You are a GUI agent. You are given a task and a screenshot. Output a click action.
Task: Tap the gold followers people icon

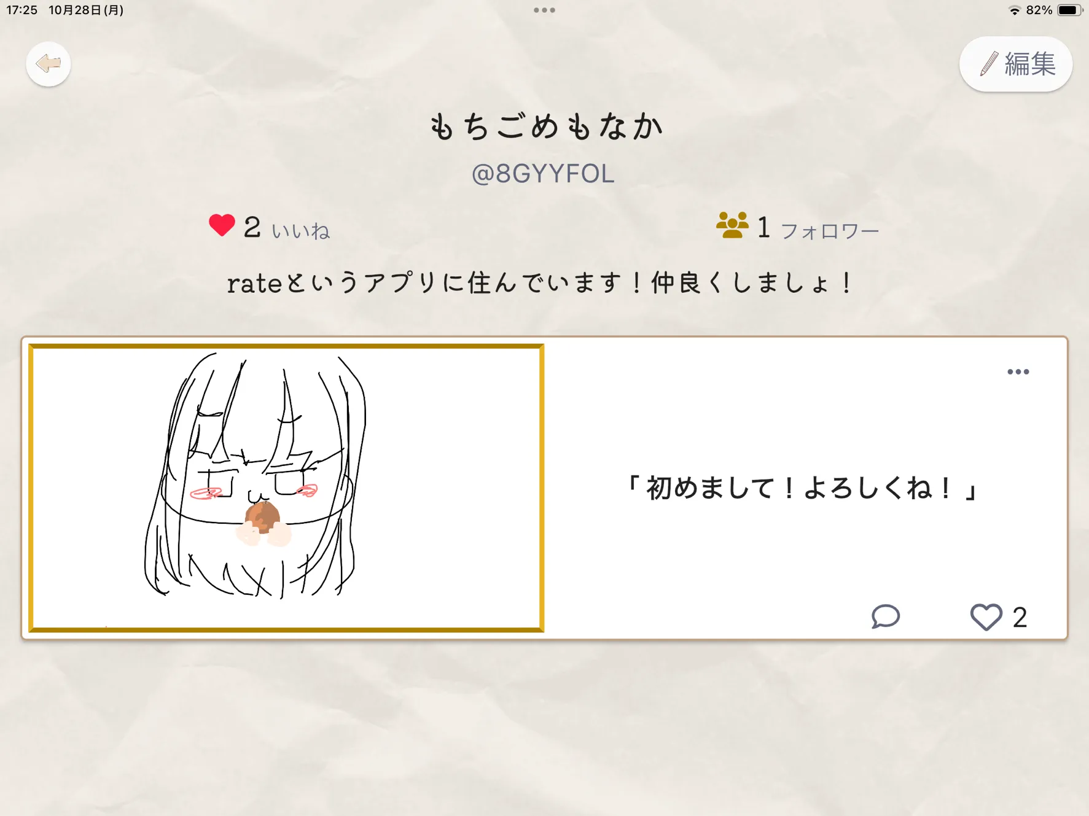click(732, 225)
